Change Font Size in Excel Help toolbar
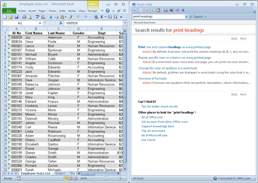This screenshot has height=183, width=258. tap(171, 10)
